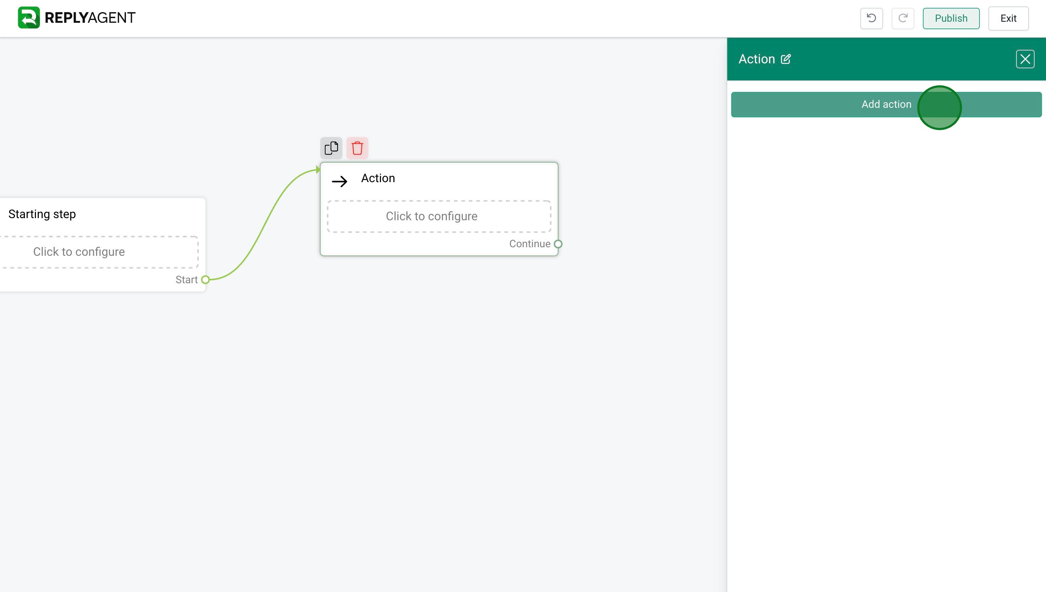Click the Continue label on Action node
Image resolution: width=1046 pixels, height=592 pixels.
tap(530, 244)
